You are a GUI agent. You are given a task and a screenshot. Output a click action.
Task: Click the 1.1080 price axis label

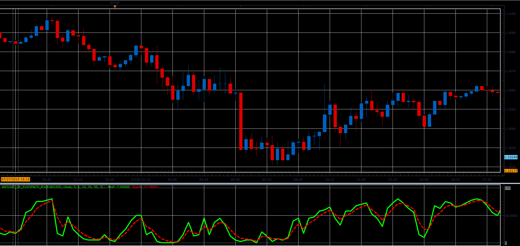(510, 52)
